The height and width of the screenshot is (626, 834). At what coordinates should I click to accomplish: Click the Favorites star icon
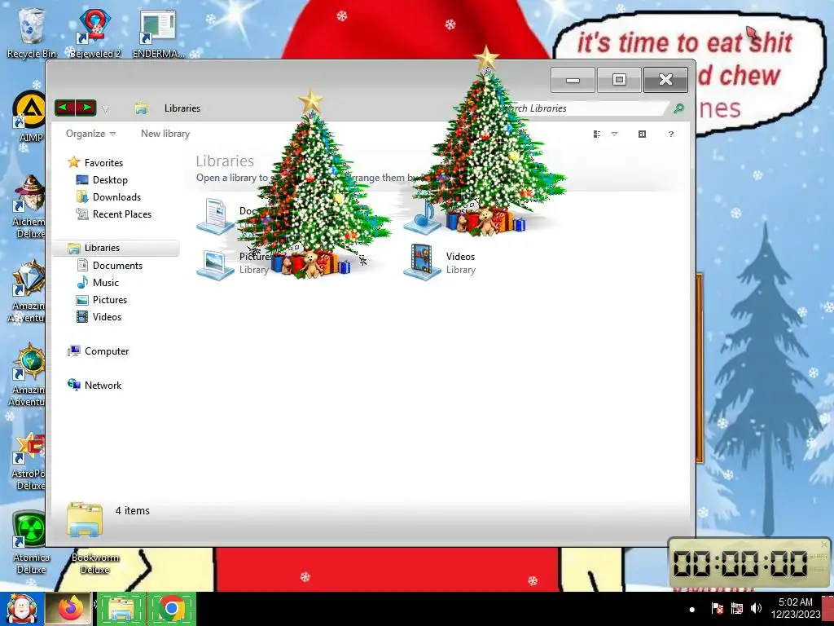74,162
